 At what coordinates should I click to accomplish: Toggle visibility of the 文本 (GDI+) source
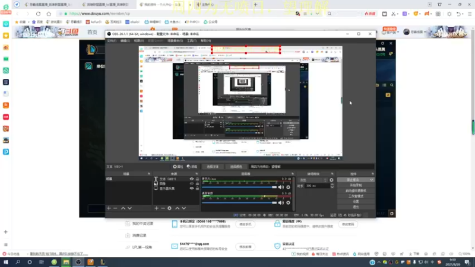[x=191, y=179]
